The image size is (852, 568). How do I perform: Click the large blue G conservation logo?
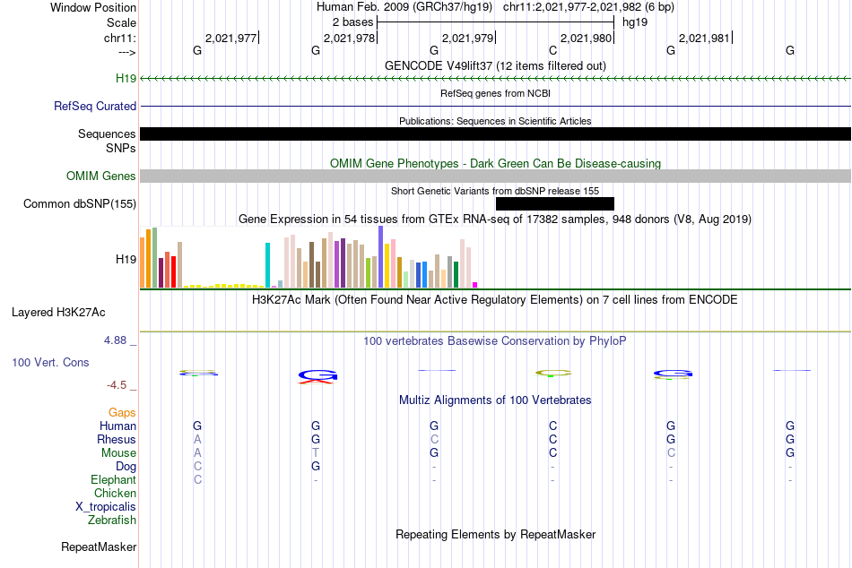pyautogui.click(x=317, y=374)
